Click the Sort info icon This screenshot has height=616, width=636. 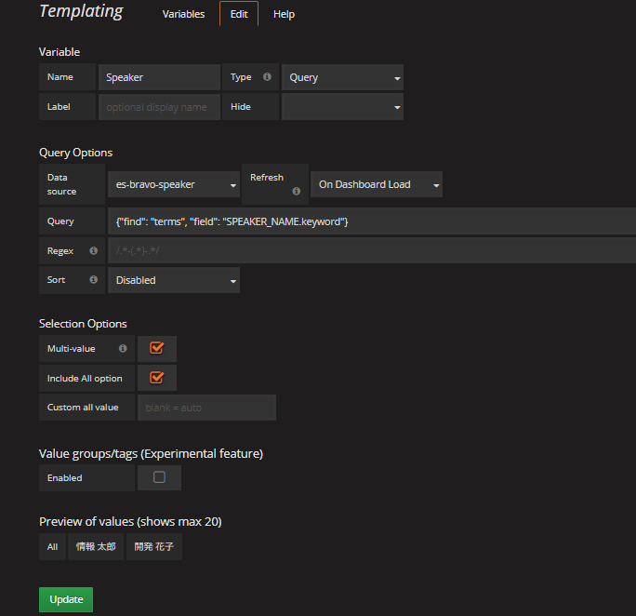click(x=93, y=280)
